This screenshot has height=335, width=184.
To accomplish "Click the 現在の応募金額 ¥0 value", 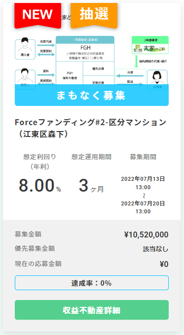I will click(x=164, y=264).
